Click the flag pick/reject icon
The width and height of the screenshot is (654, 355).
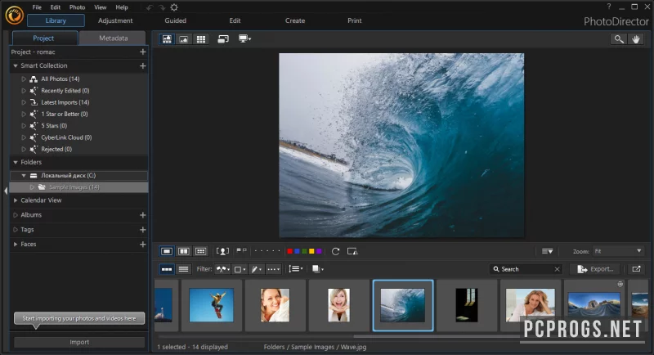(241, 251)
